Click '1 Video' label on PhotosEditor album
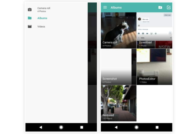Image resolution: width=196 pixels, height=134 pixels. point(143,82)
